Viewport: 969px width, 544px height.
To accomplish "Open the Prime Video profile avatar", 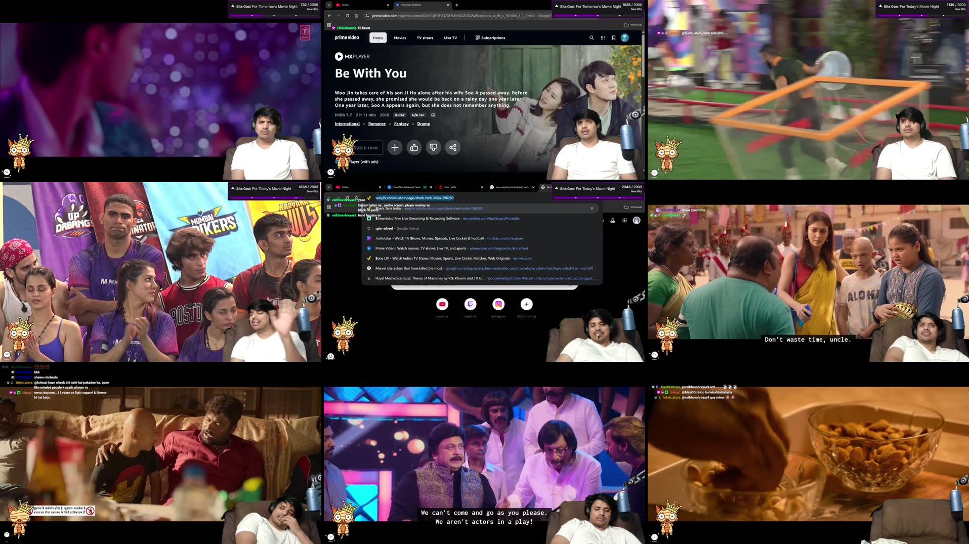I will 625,37.
